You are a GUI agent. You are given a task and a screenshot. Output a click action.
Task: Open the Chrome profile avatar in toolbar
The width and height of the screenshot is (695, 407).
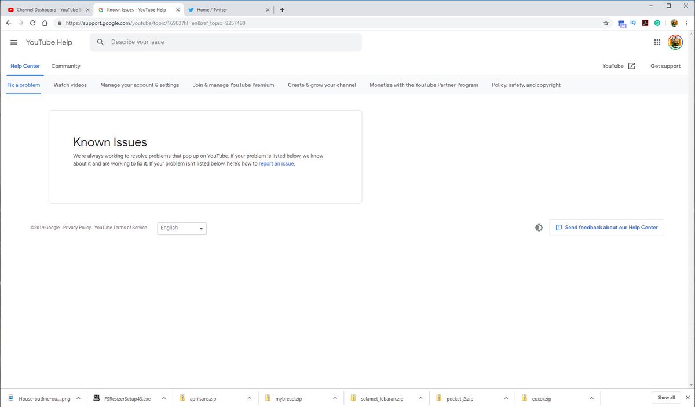tap(674, 23)
